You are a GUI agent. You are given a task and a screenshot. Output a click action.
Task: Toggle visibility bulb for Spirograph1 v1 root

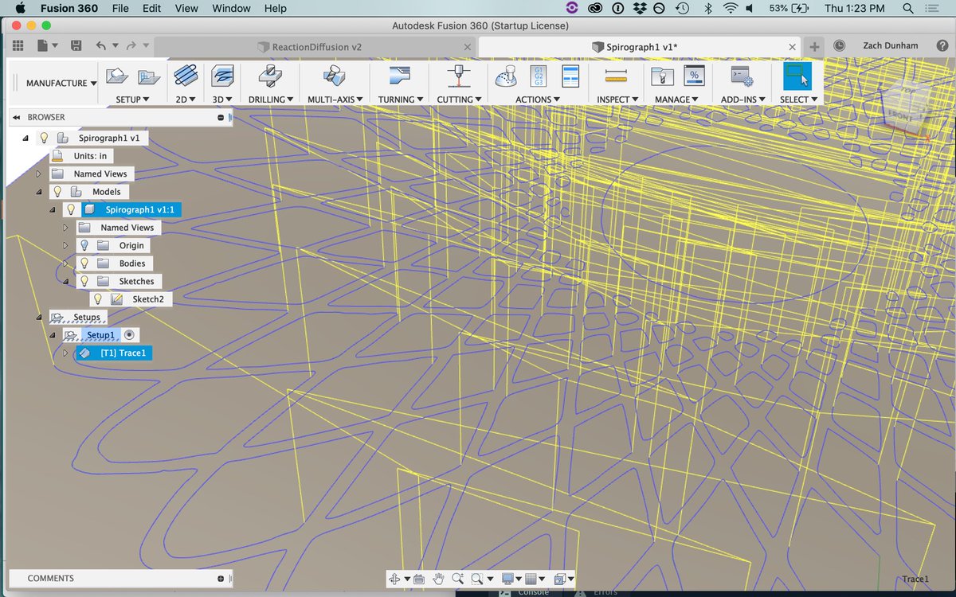(45, 138)
